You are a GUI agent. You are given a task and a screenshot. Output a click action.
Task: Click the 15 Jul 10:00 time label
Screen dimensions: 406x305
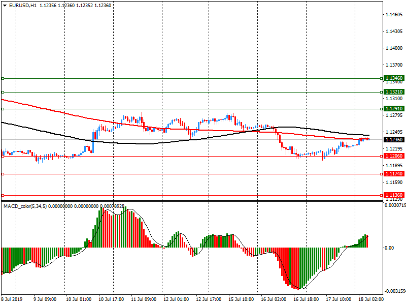coord(241,299)
